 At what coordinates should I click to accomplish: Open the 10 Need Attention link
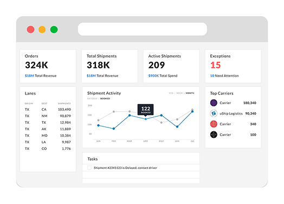tap(212, 76)
